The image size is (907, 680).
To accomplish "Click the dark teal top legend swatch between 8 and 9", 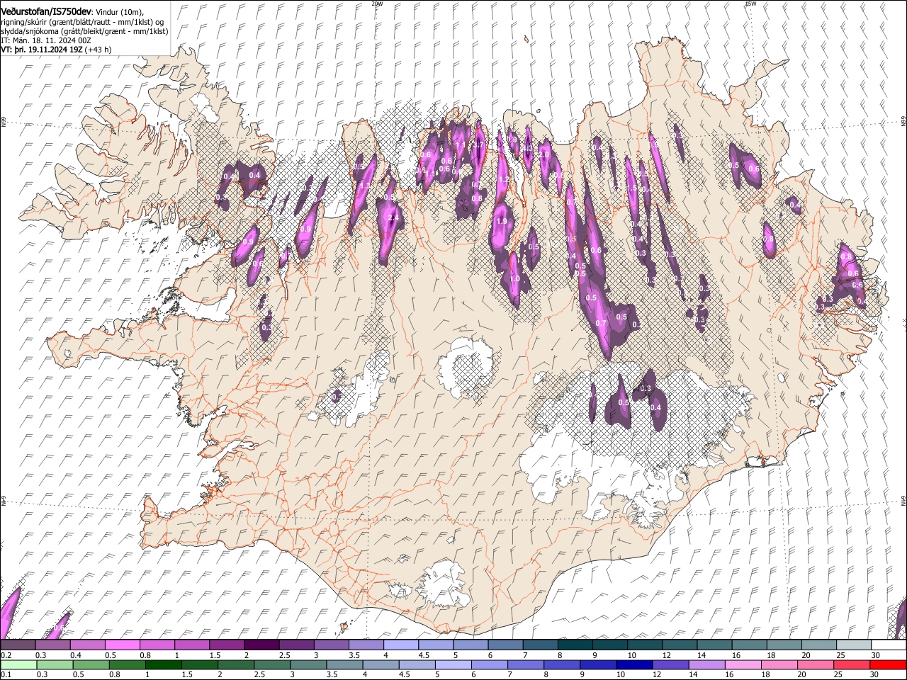I will (x=576, y=645).
